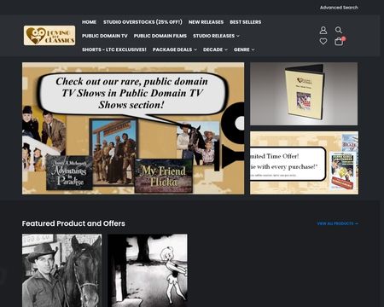The width and height of the screenshot is (384, 307).
Task: Click the Featured Product and Offers heading
Action: pyautogui.click(x=73, y=223)
